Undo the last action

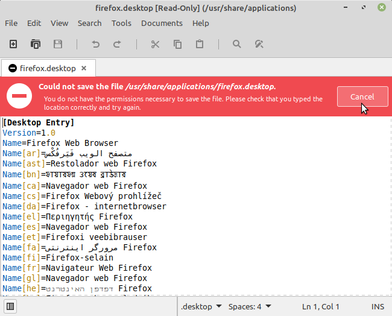pos(95,44)
